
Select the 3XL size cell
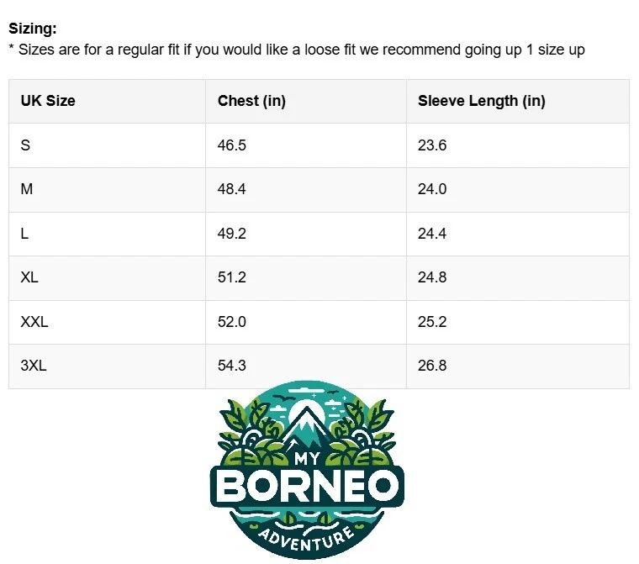[34, 366]
